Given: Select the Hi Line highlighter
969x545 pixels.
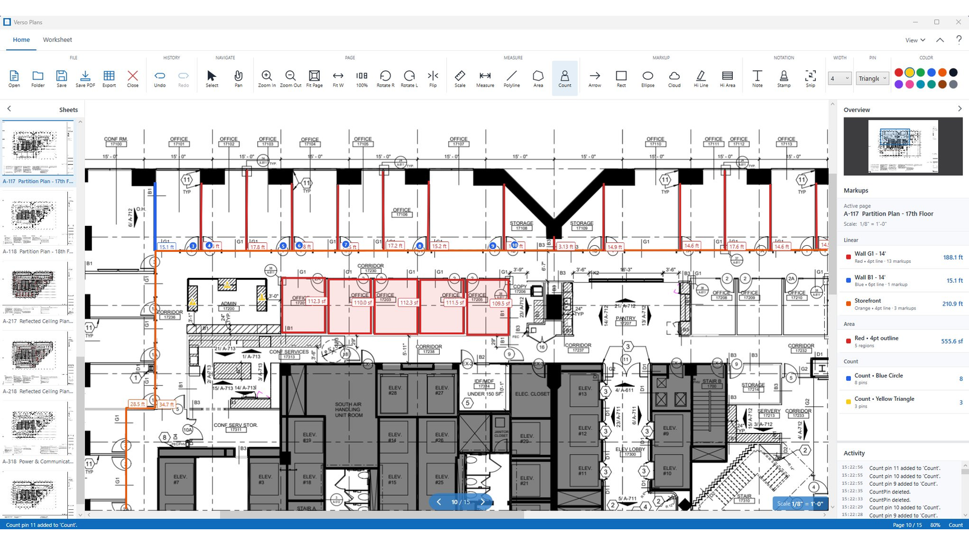Looking at the screenshot, I should (x=701, y=78).
